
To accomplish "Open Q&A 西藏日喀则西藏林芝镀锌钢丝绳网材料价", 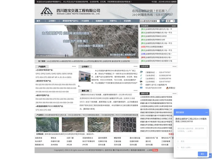I will coord(156,112).
